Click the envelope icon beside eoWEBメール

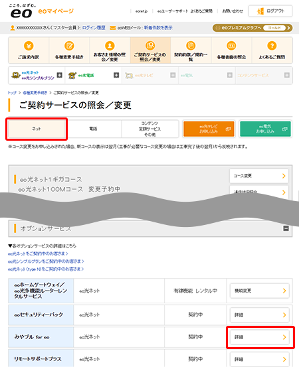point(113,28)
